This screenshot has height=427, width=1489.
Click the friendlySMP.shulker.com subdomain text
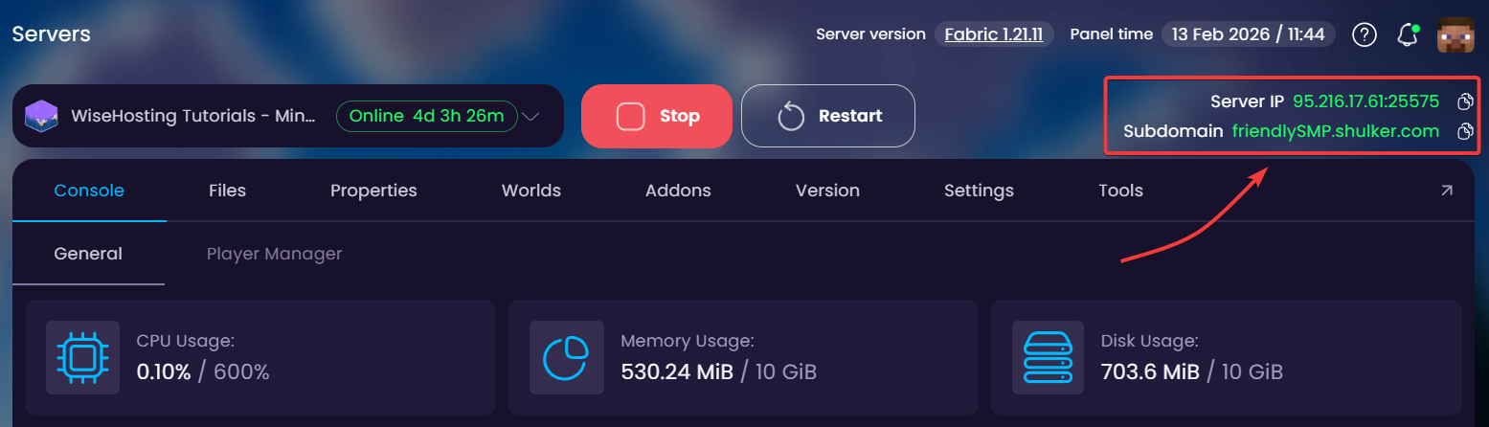pos(1336,131)
